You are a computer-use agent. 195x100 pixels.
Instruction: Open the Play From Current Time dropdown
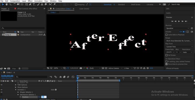coord(179,47)
